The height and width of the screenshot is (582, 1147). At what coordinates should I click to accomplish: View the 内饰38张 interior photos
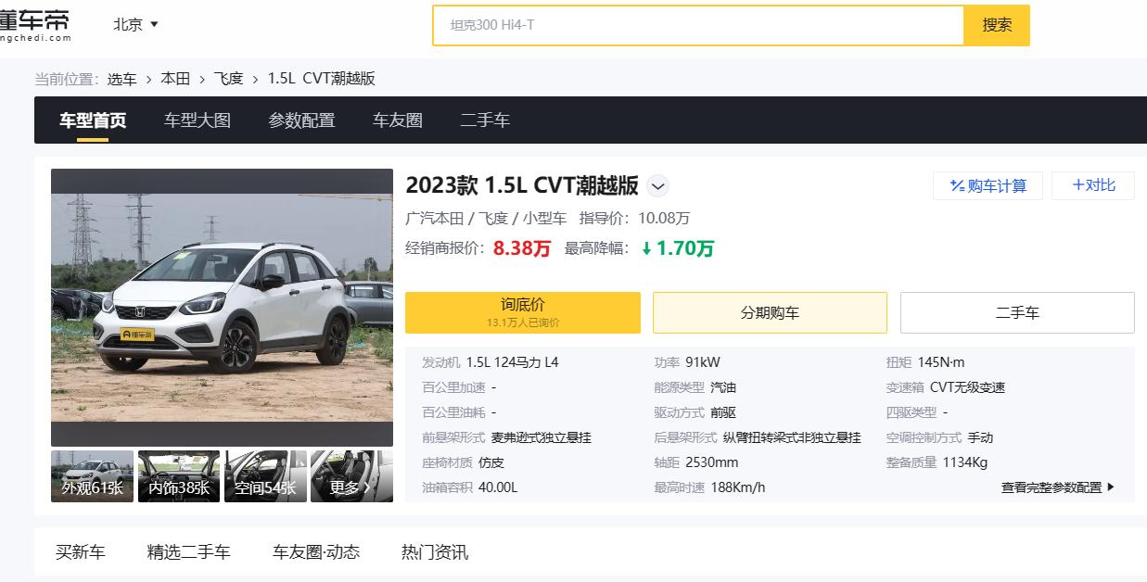178,475
